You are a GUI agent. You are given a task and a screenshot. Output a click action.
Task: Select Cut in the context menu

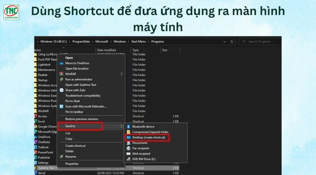click(67, 133)
